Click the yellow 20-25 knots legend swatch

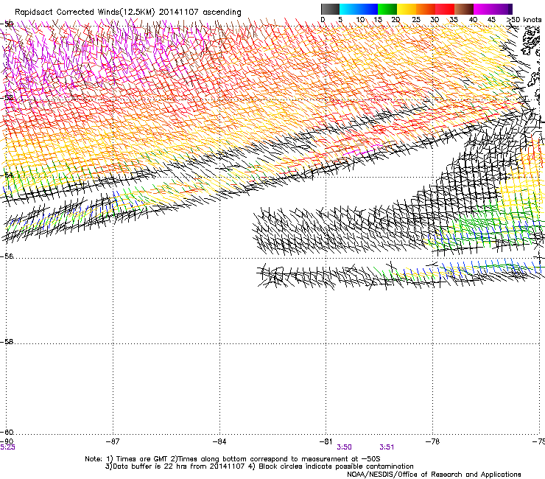[x=406, y=9]
